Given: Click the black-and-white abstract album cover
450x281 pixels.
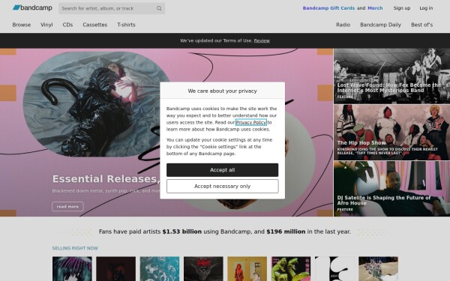Looking at the screenshot, I should pyautogui.click(x=334, y=269).
